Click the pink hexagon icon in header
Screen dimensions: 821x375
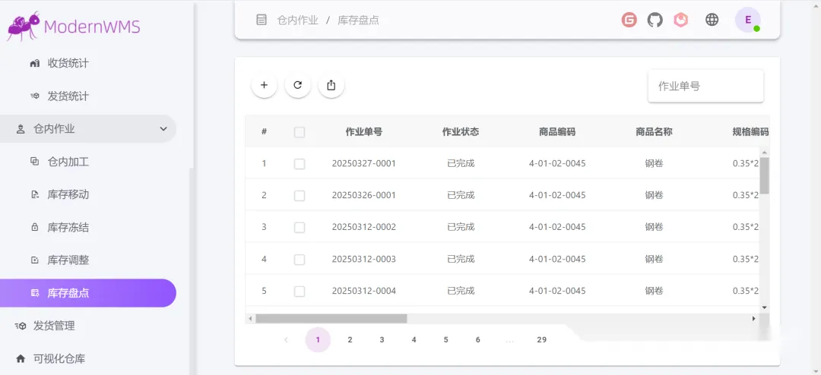tap(680, 20)
